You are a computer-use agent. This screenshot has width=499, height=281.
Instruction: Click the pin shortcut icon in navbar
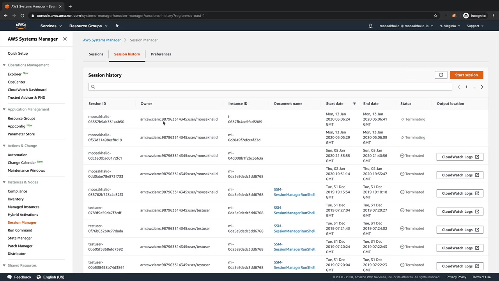coord(117,26)
